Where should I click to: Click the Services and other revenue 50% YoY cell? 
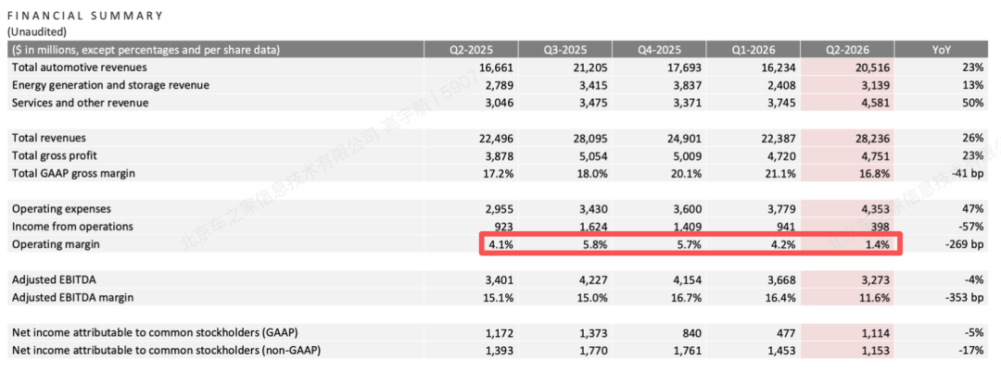pyautogui.click(x=973, y=103)
